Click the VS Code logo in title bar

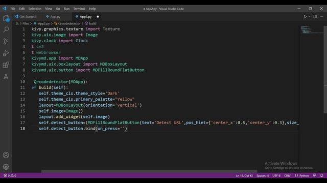click(5, 9)
